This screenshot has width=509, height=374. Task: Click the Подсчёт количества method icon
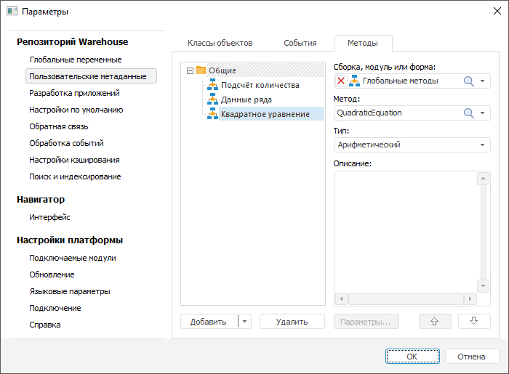point(213,85)
